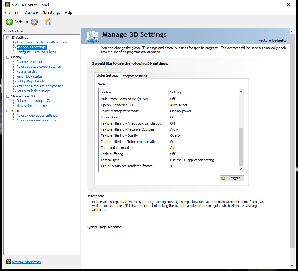Image resolution: width=298 pixels, height=271 pixels.
Task: Select Trilinear optimisation row
Action: click(168, 142)
